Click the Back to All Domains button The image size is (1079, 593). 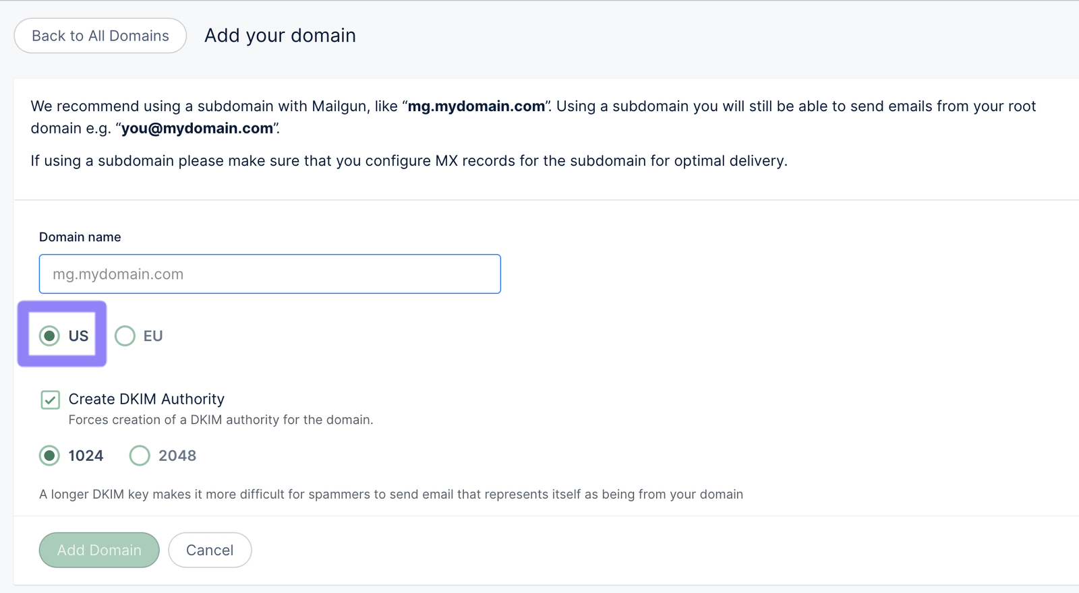click(100, 36)
